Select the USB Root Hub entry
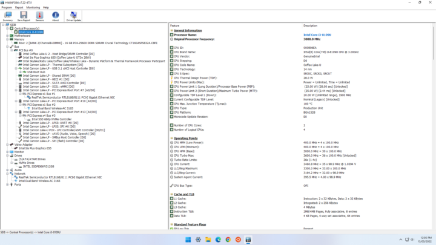The image size is (436, 245). pos(36,72)
